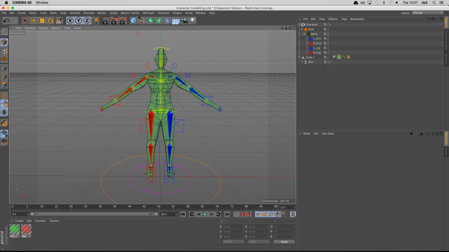
Task: Open the Render View icon
Action: pos(105,20)
